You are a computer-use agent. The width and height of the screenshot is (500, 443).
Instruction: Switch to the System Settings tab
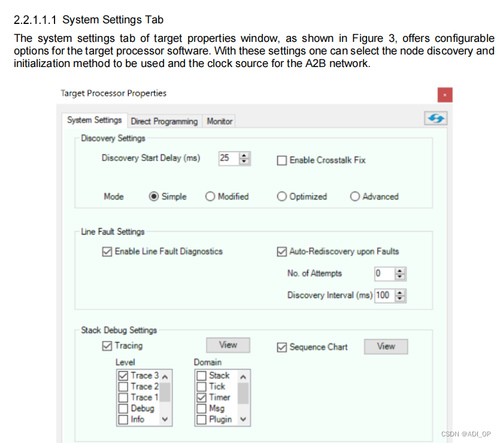click(95, 120)
